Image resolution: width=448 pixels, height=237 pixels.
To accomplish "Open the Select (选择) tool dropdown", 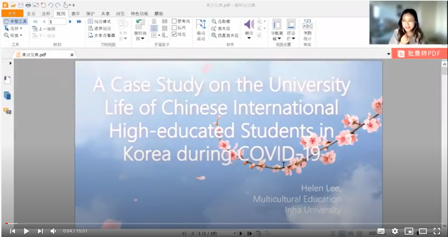I will [13, 28].
